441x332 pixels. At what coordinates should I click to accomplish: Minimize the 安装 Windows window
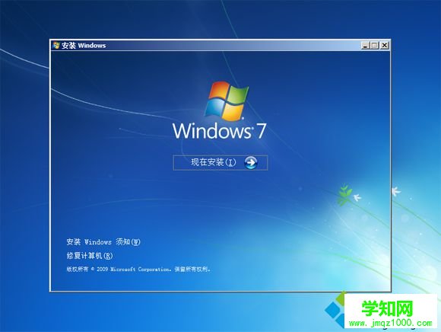[365, 46]
